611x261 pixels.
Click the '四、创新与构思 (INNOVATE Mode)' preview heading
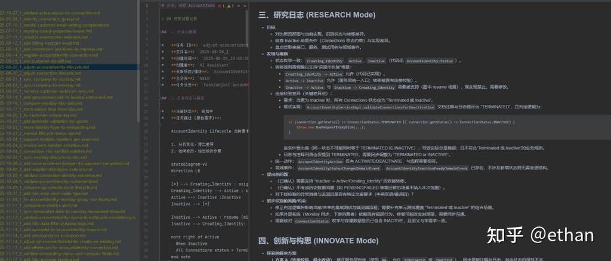coord(319,241)
